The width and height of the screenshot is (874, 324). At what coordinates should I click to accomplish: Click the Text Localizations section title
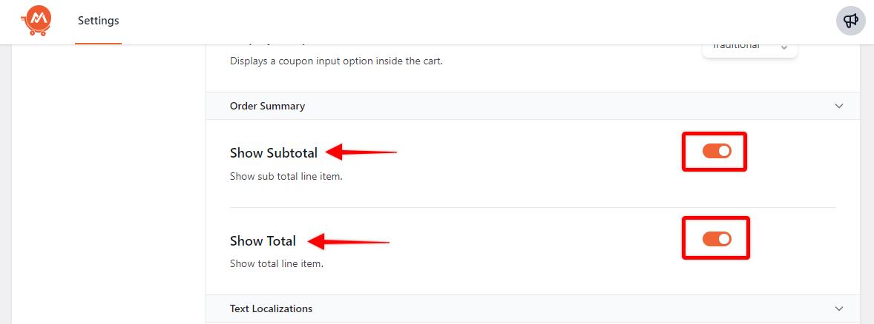pos(271,308)
